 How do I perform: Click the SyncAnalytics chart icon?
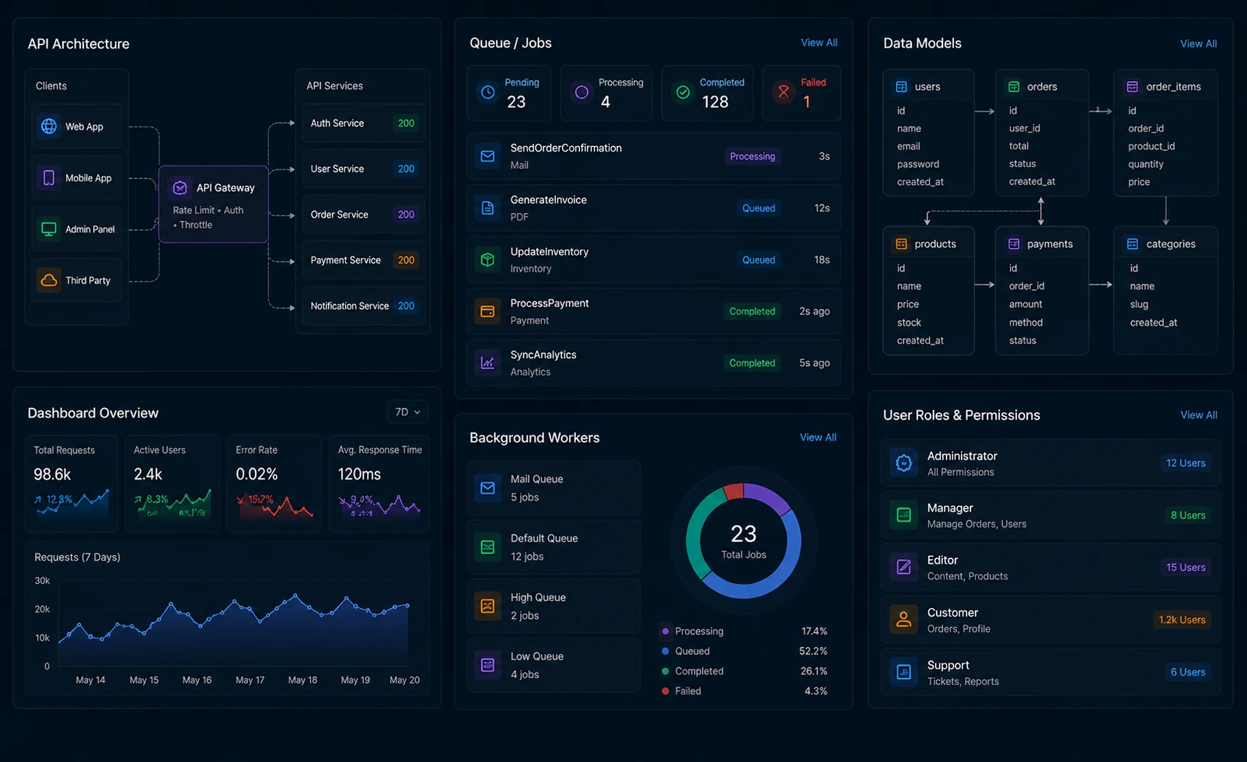click(x=487, y=362)
